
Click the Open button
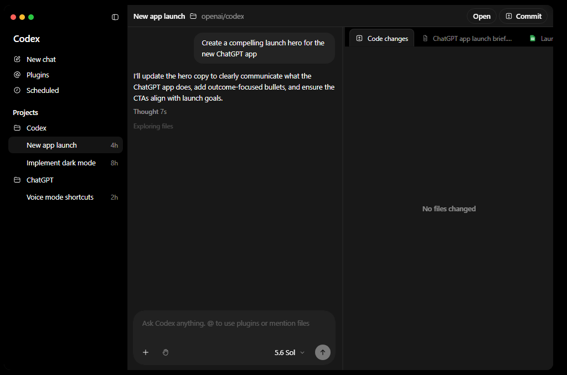482,16
